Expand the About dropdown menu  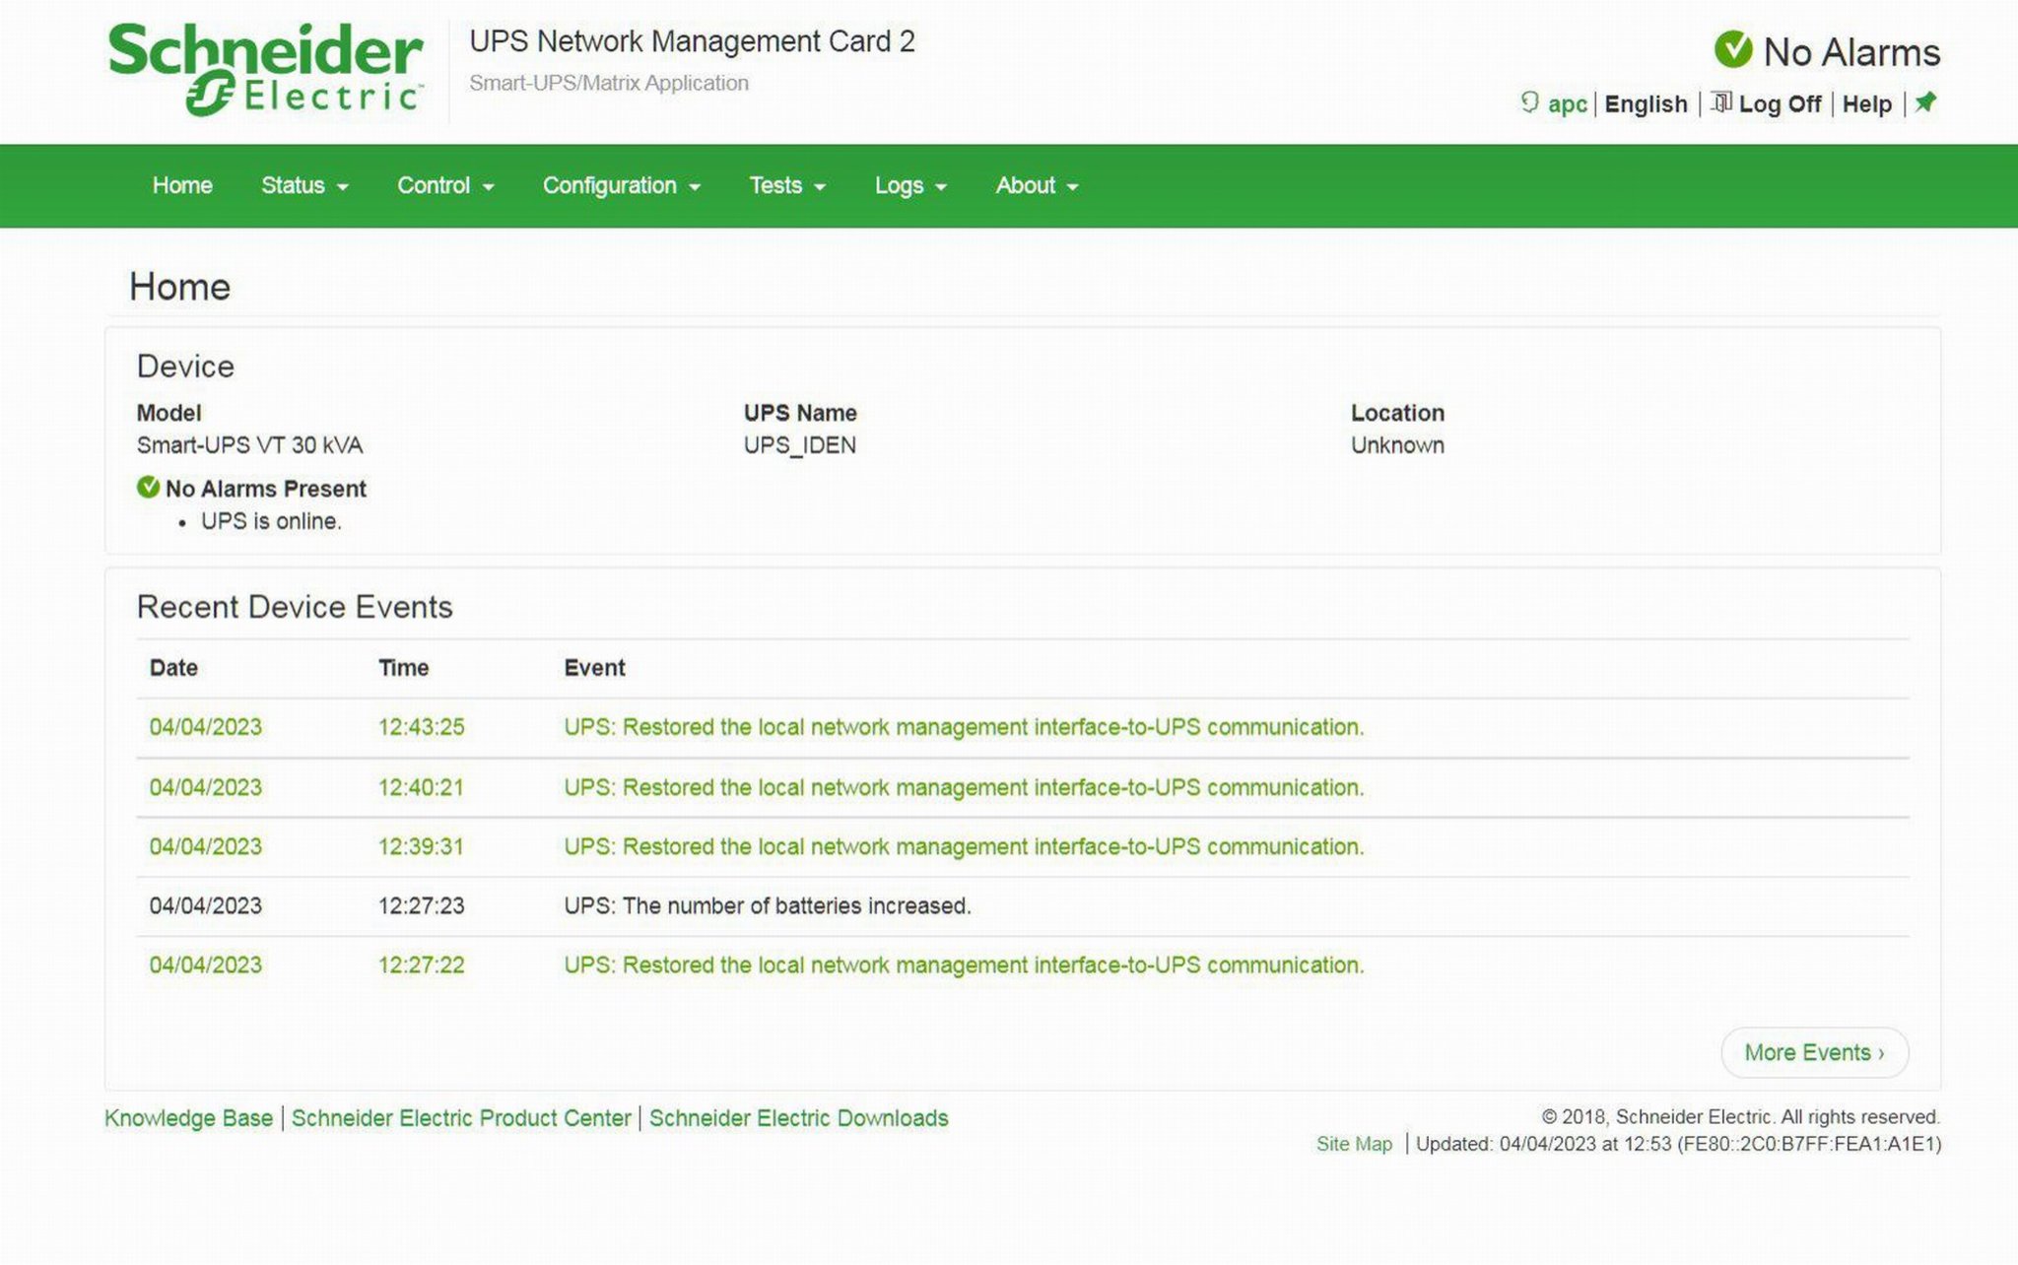coord(1037,185)
